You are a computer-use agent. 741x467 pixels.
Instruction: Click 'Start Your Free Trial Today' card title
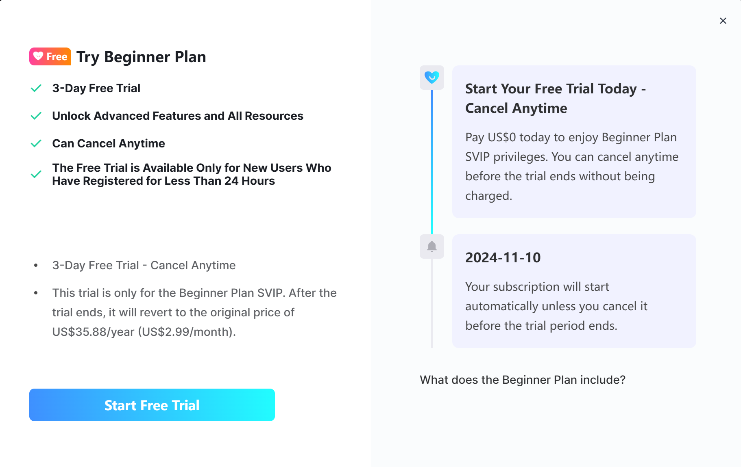tap(556, 98)
